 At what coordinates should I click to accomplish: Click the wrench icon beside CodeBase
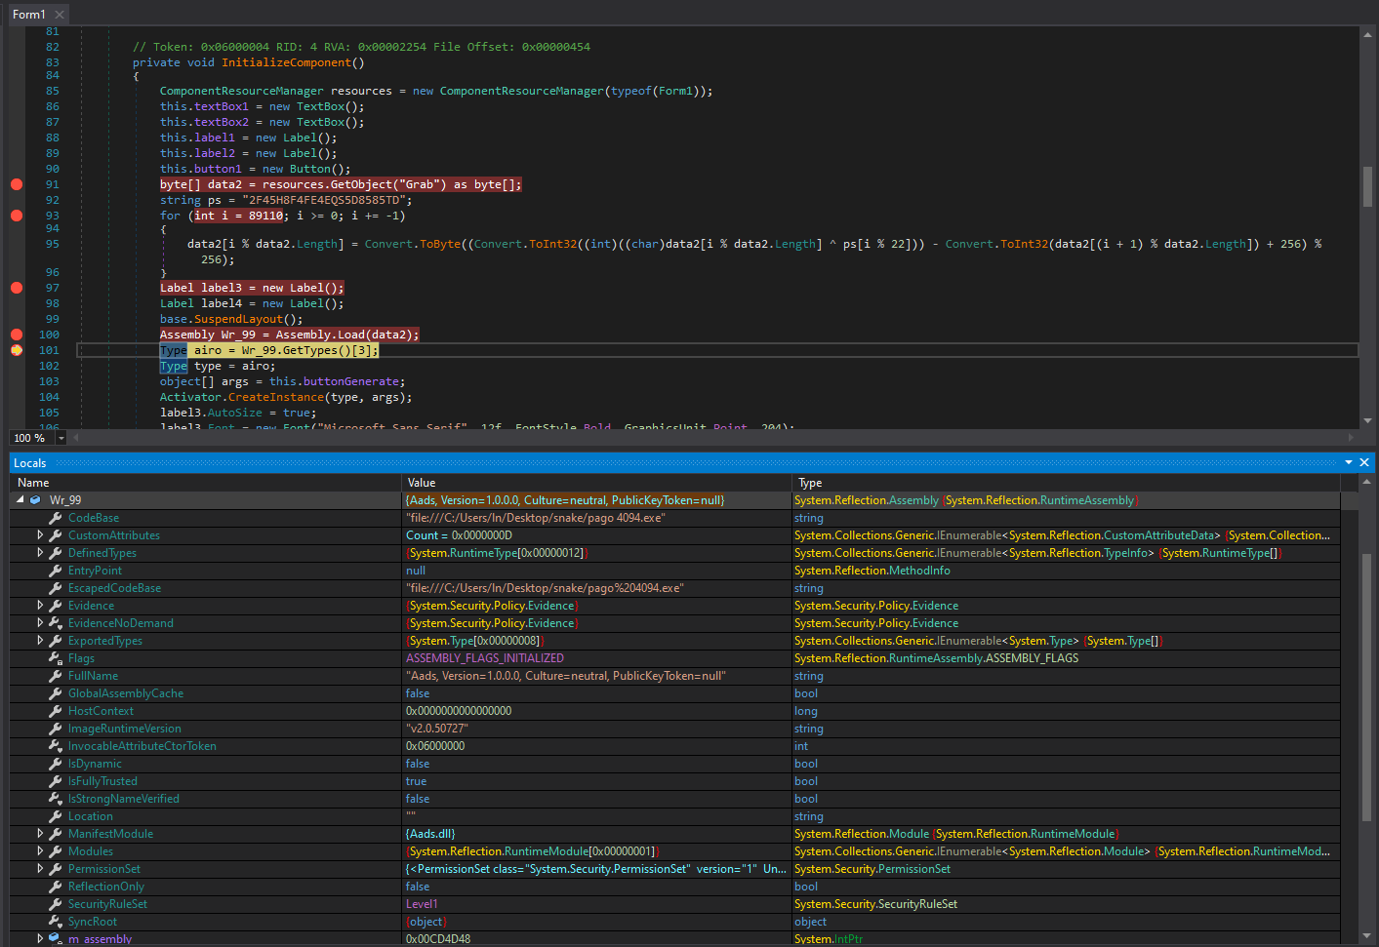pyautogui.click(x=56, y=518)
